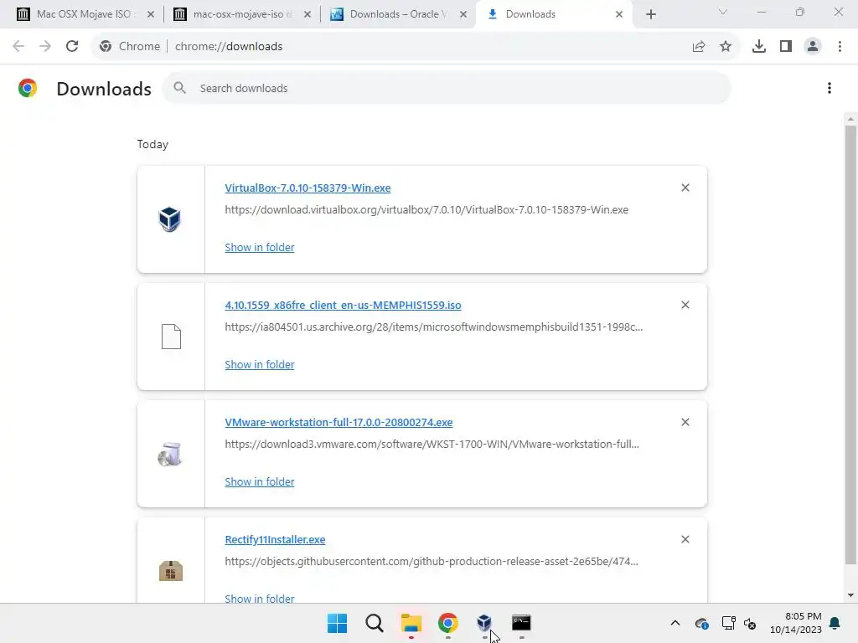
Task: Open the notifications bell icon
Action: pos(835,623)
